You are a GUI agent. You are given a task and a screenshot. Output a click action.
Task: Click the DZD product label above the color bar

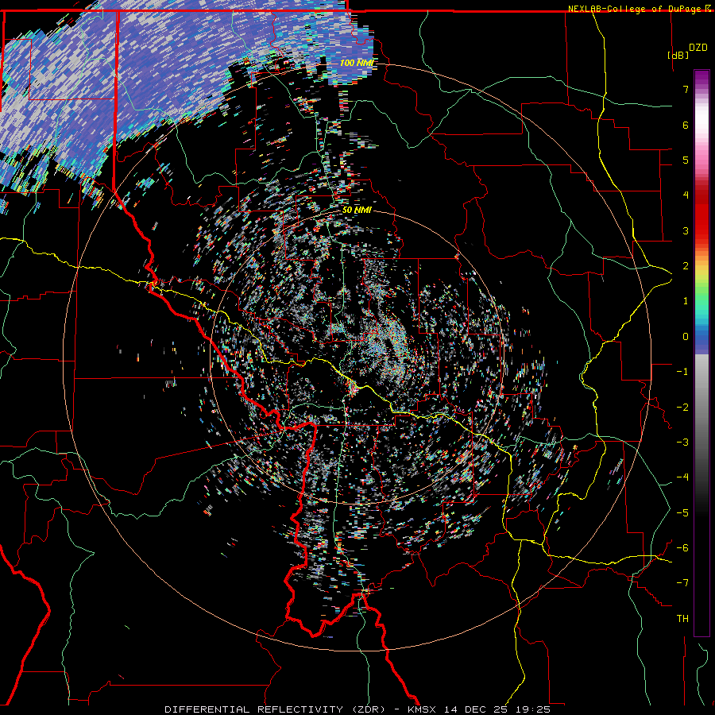[x=698, y=48]
